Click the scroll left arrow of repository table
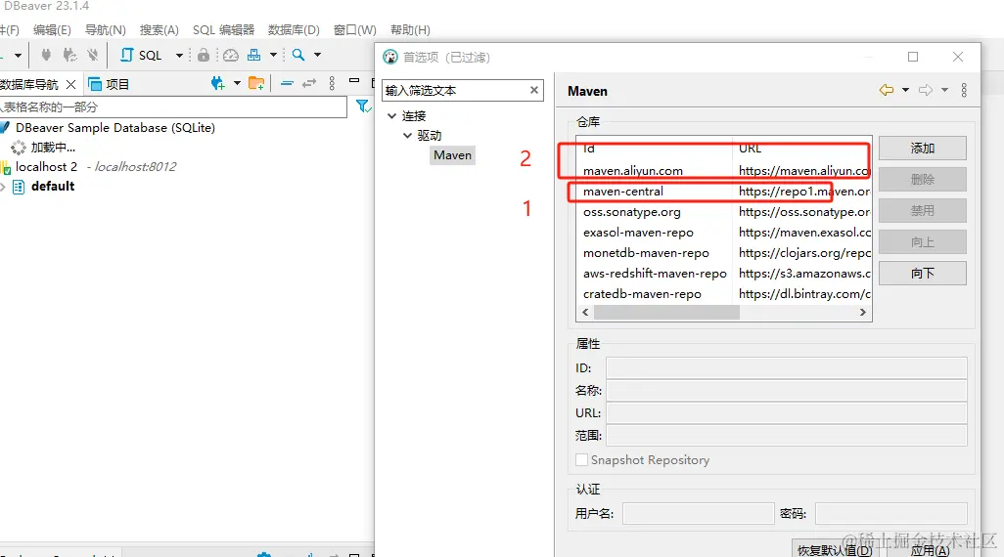Viewport: 1004px width, 557px height. click(x=585, y=312)
